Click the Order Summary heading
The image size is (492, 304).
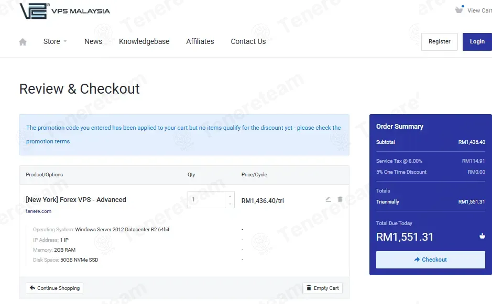point(400,126)
